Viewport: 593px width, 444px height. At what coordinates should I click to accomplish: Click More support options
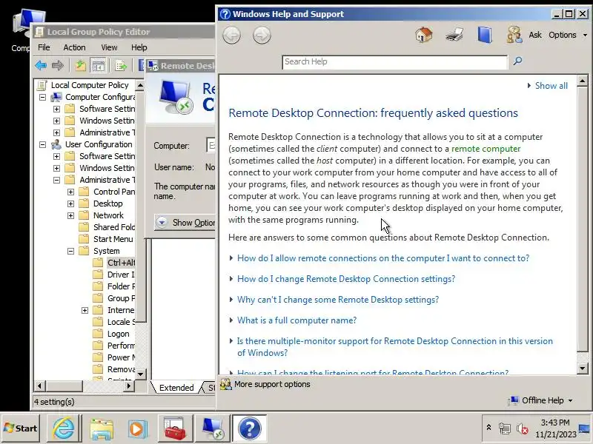(x=272, y=384)
